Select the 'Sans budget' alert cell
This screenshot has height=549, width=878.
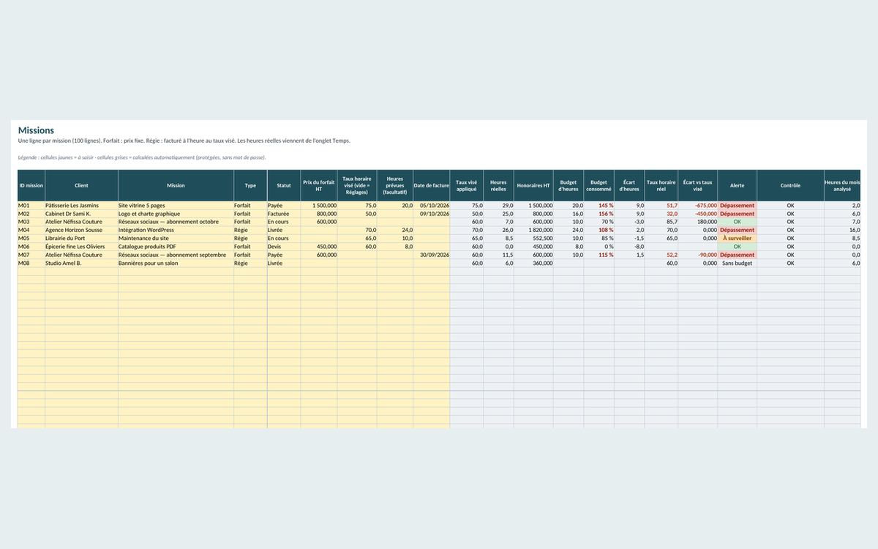coord(738,263)
